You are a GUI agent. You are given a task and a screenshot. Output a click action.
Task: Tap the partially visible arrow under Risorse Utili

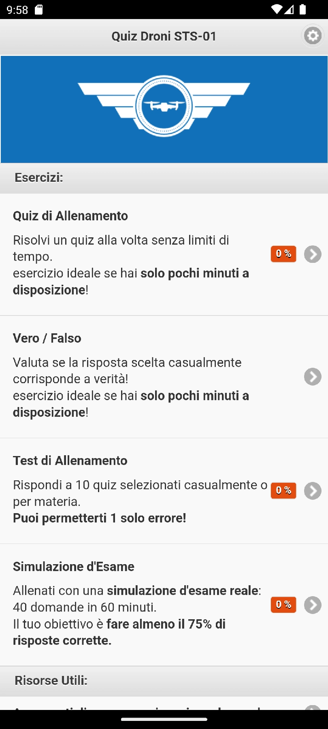tap(313, 707)
